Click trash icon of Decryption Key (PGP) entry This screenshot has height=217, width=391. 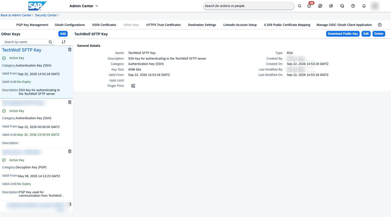click(70, 151)
